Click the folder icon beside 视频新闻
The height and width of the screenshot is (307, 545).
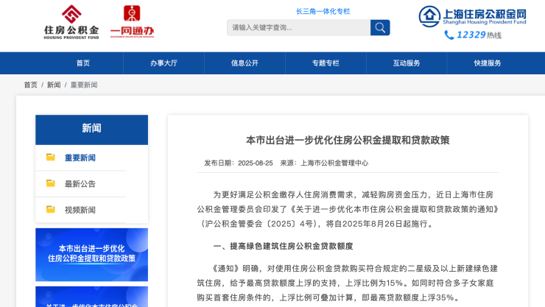51,209
